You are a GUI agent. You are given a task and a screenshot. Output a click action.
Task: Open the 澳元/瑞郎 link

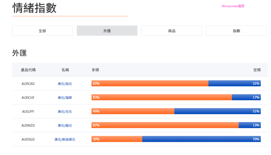[x=65, y=98]
